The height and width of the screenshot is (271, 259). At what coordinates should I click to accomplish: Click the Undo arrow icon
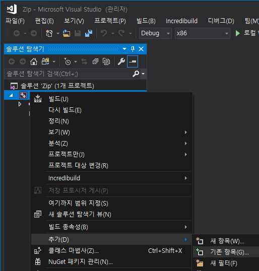(x=104, y=33)
